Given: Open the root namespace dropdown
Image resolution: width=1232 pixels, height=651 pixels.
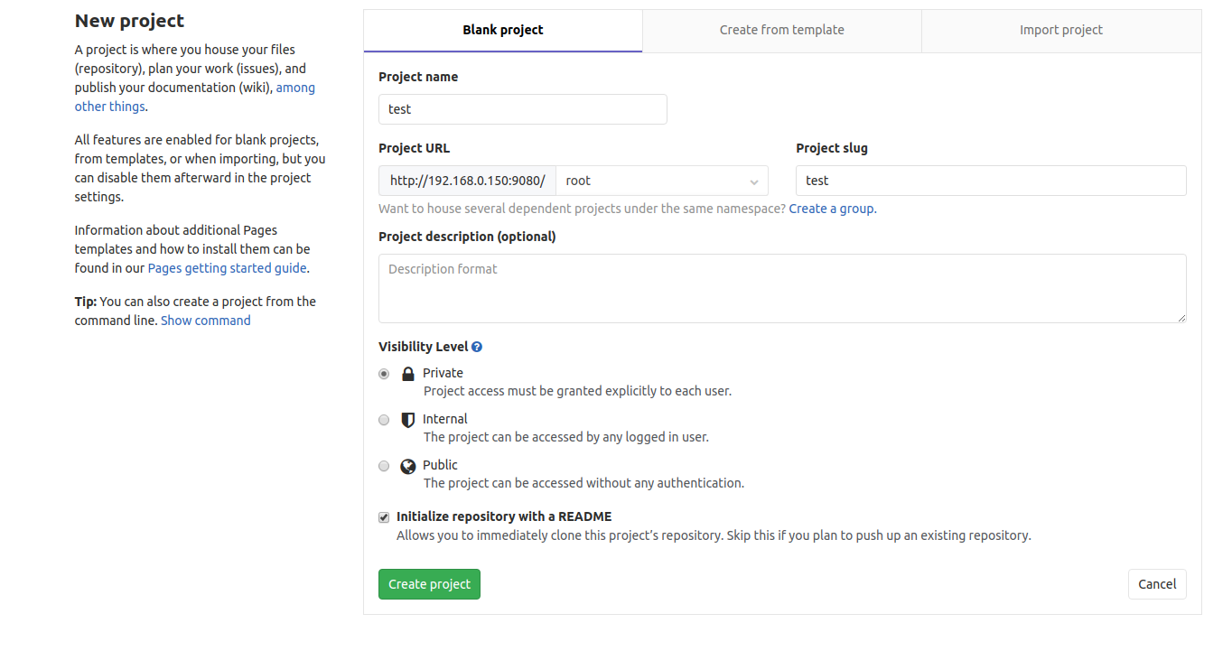Looking at the screenshot, I should 661,181.
